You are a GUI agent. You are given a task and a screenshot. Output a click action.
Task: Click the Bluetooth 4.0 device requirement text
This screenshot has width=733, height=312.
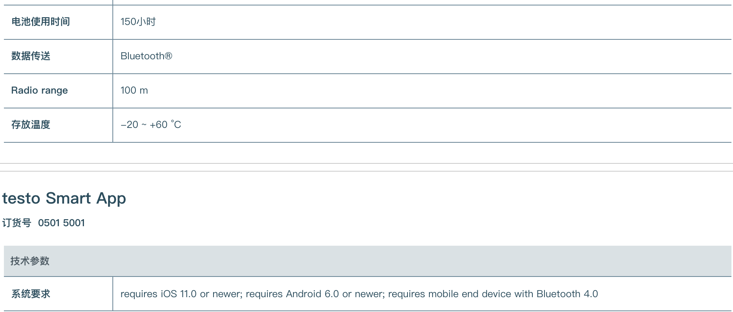tap(567, 294)
